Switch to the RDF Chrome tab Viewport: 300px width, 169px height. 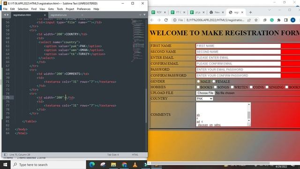tap(159, 12)
